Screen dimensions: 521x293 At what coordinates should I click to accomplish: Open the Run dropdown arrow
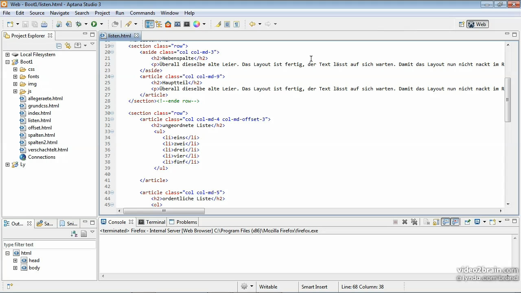(x=101, y=24)
